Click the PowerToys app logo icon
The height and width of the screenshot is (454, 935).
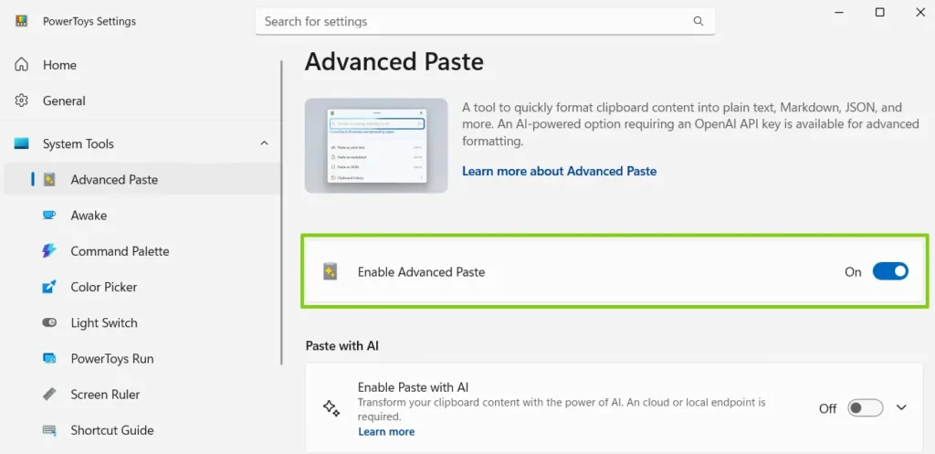tap(22, 22)
